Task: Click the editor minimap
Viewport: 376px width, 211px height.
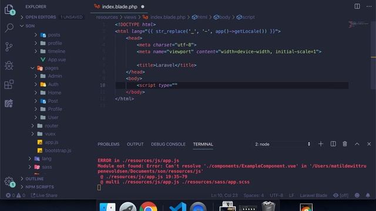Action: pos(358,25)
